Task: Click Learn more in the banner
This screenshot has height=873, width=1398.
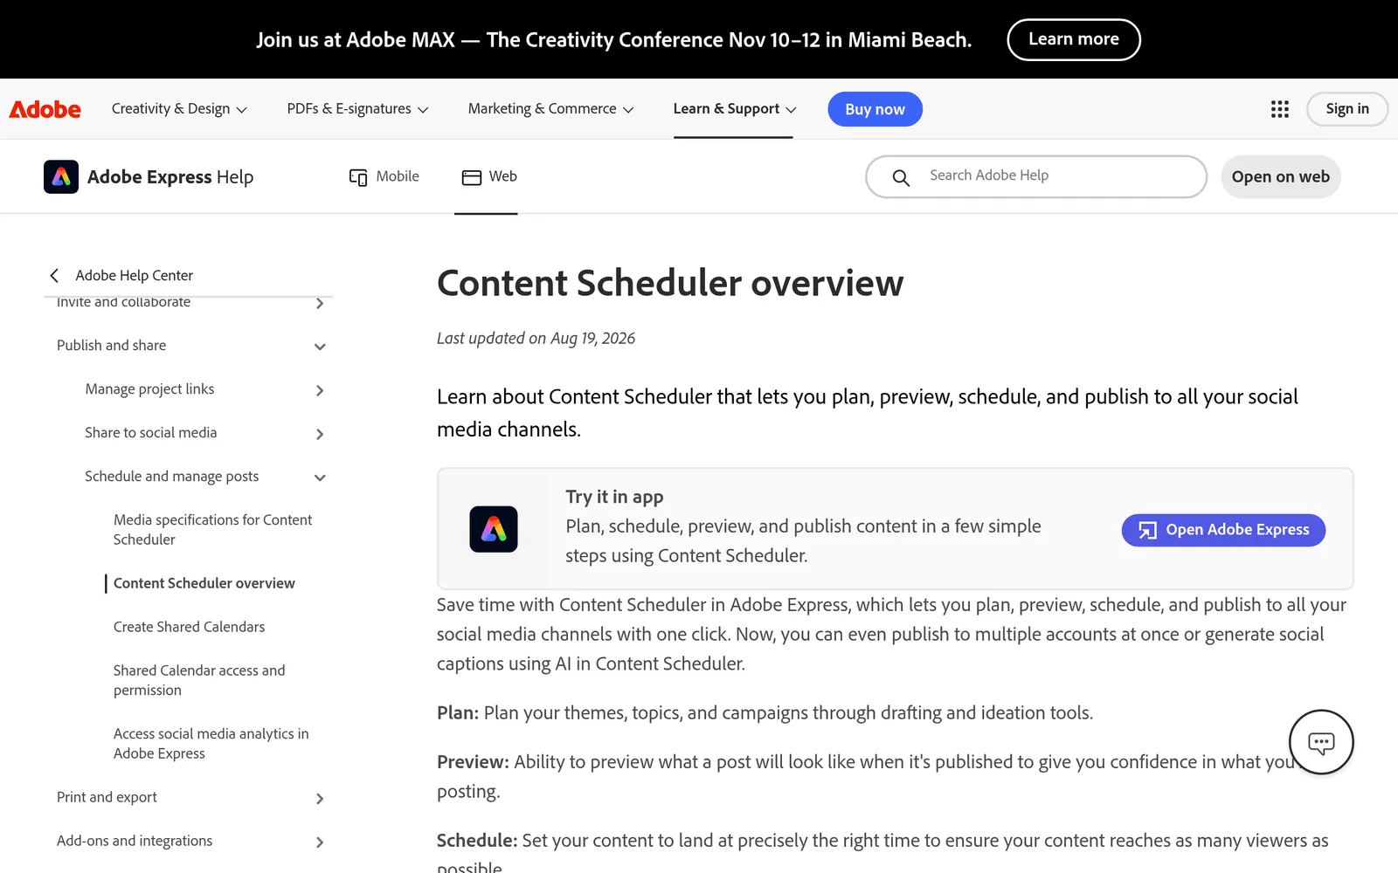Action: pos(1074,39)
